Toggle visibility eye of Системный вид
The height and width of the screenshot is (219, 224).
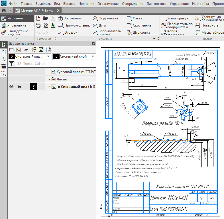(11, 87)
